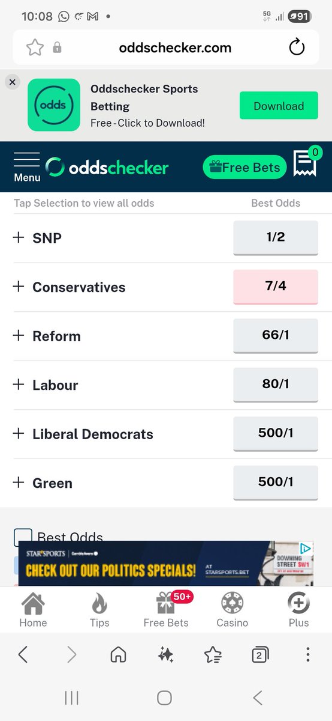
Task: Click the green Download button
Action: pos(279,106)
